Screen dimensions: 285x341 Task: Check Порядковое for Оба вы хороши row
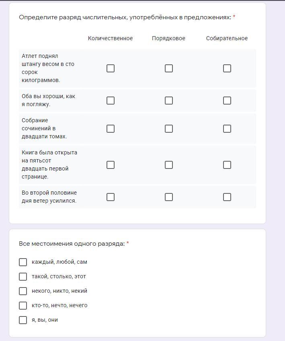click(169, 101)
